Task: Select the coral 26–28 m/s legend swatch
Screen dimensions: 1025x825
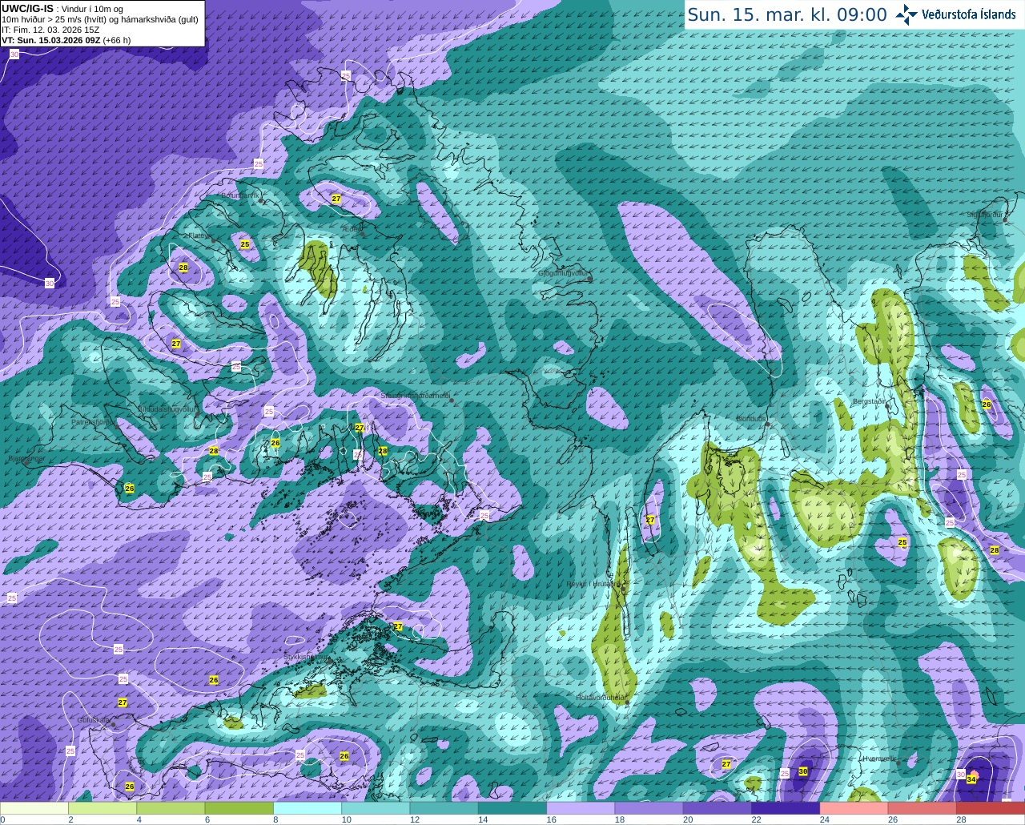Action: point(922,808)
